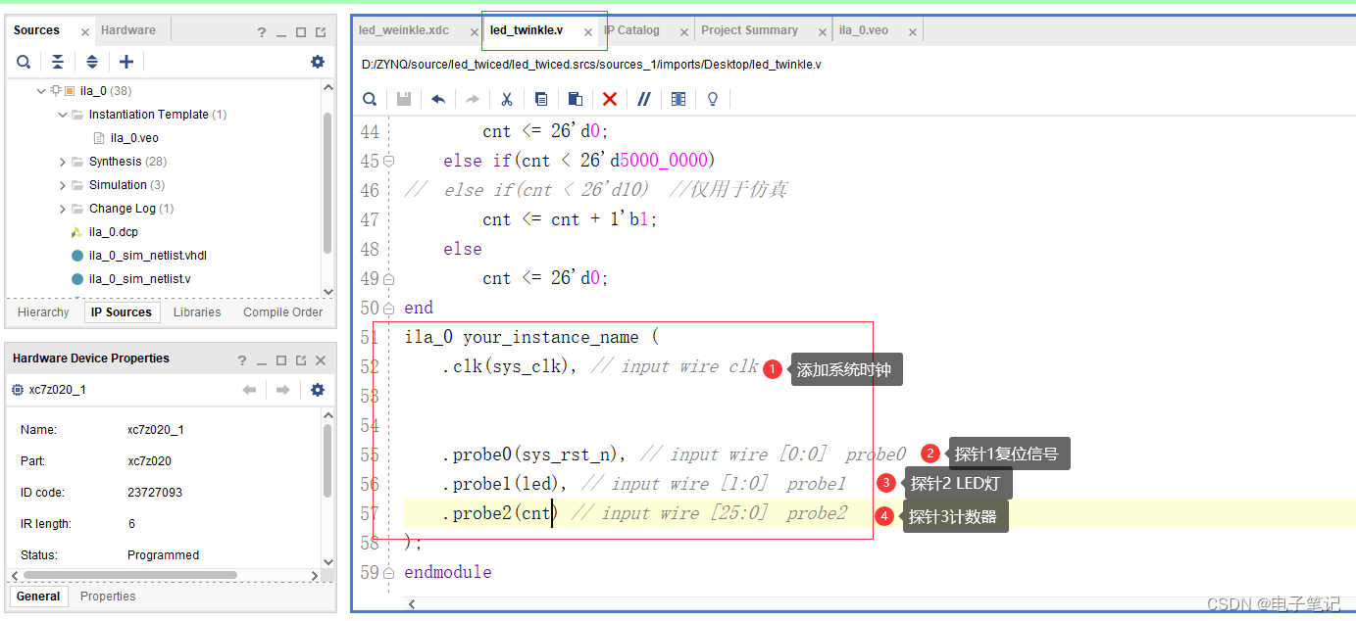Add sources with the plus icon
1356x621 pixels.
click(x=126, y=62)
